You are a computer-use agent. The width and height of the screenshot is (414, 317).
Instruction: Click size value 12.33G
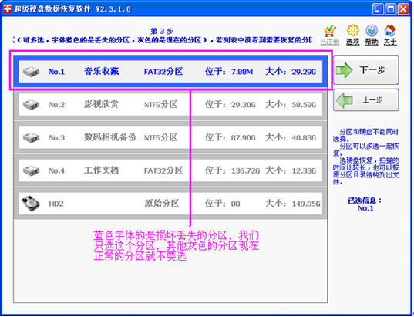coord(304,171)
